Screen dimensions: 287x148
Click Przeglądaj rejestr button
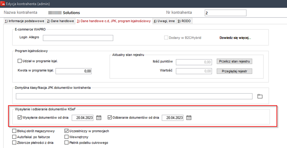(234, 71)
